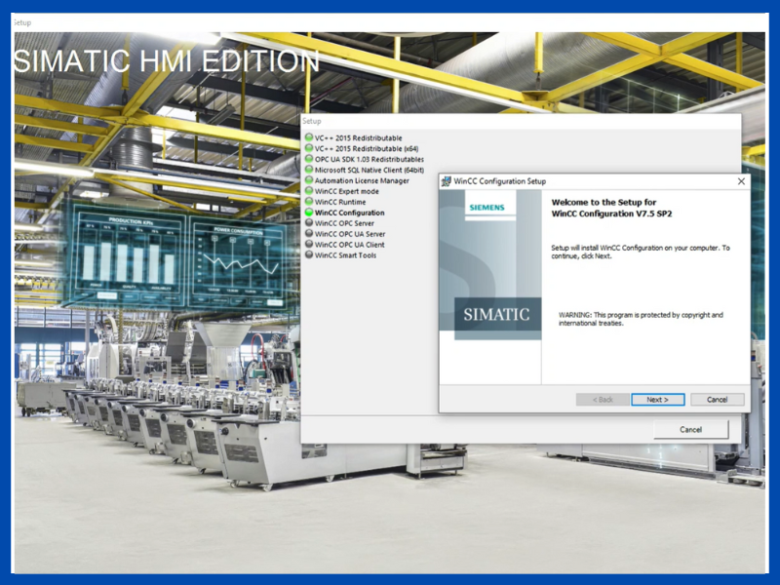Screen dimensions: 780x585
Task: Select the Automation License Manager status bullet
Action: tap(309, 180)
